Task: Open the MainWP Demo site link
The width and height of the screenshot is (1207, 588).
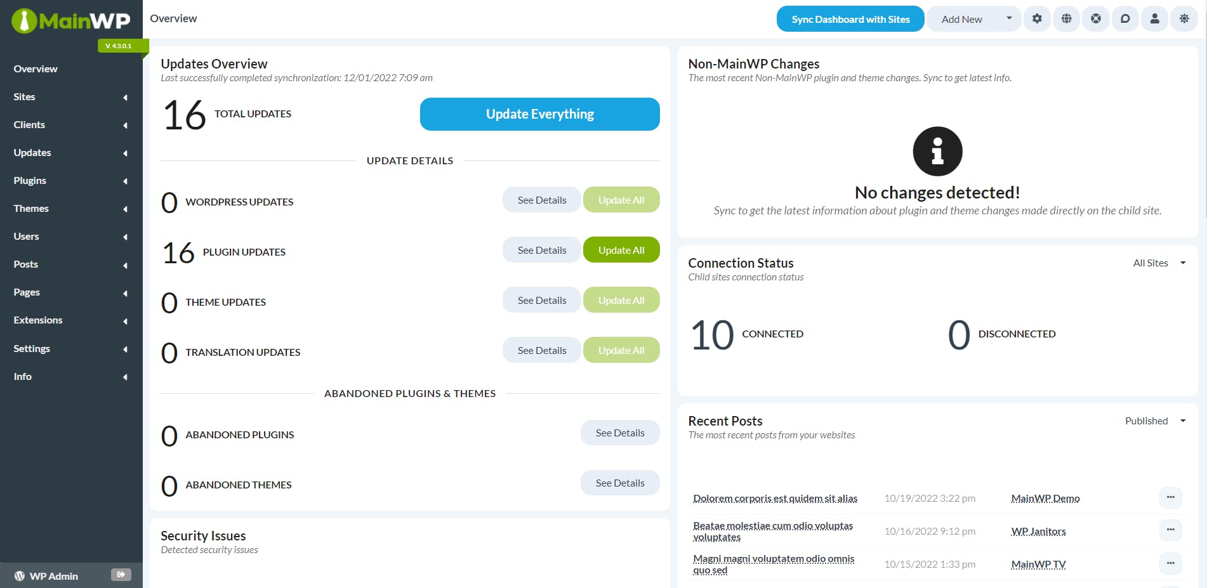Action: 1045,499
